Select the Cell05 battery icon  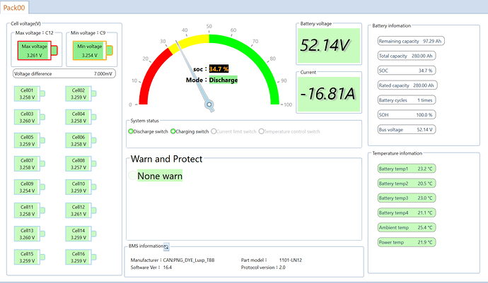(30, 140)
